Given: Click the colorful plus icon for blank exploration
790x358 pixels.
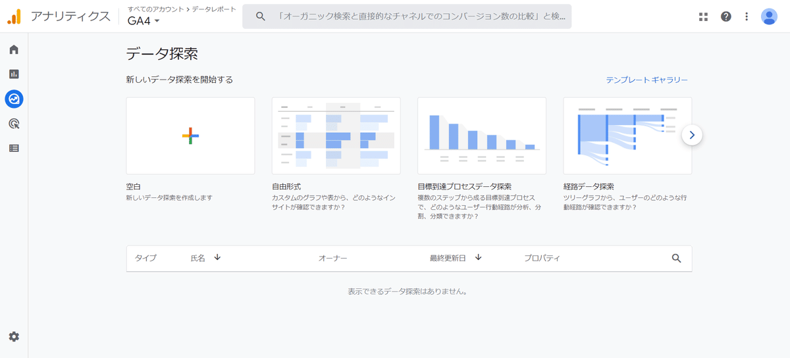Looking at the screenshot, I should (190, 136).
